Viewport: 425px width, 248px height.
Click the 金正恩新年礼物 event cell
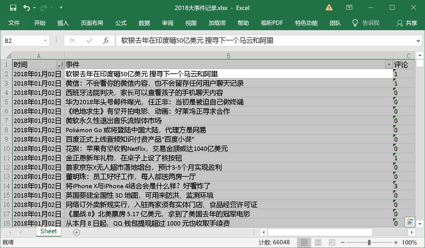pos(229,158)
